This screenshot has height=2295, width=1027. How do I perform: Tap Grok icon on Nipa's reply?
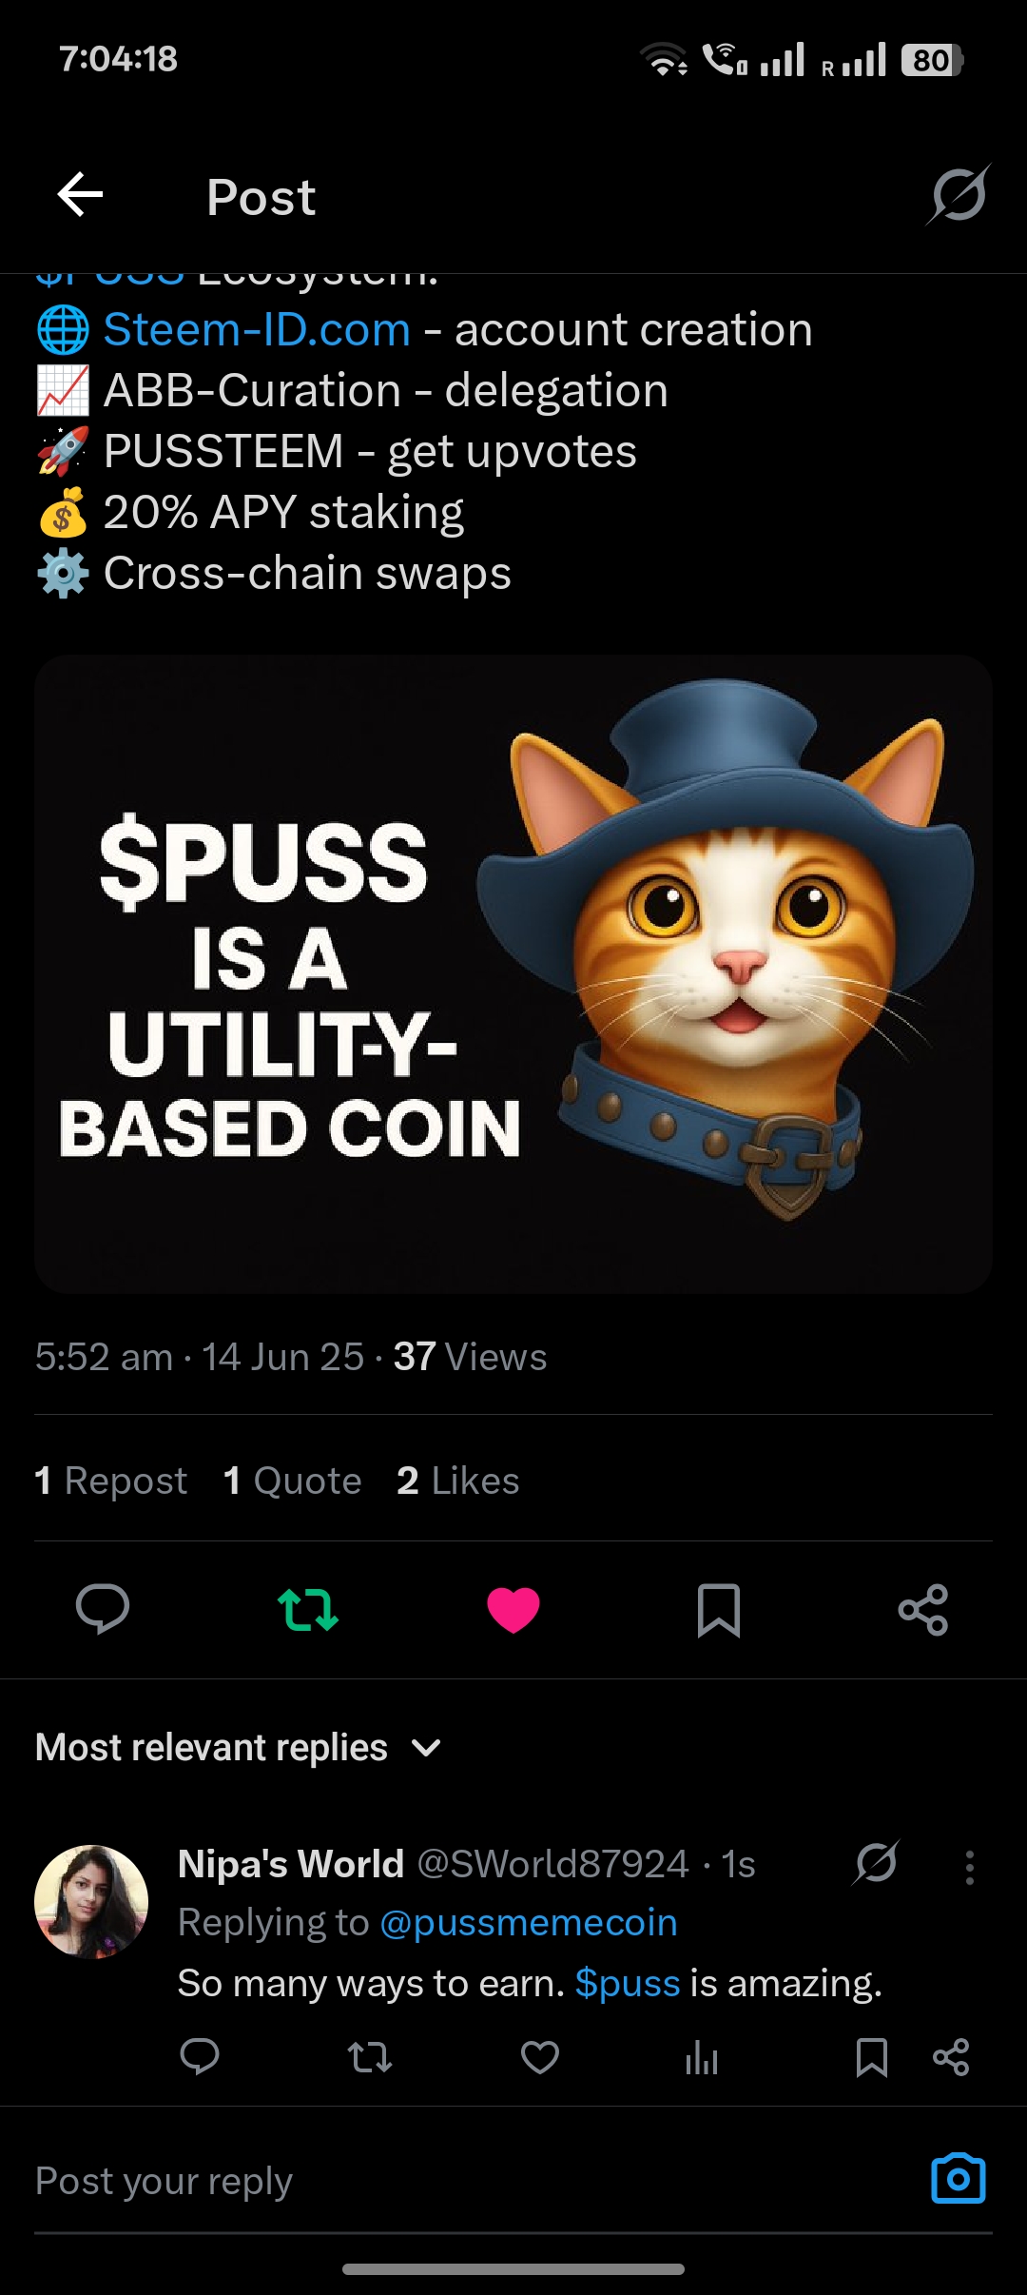pyautogui.click(x=876, y=1863)
